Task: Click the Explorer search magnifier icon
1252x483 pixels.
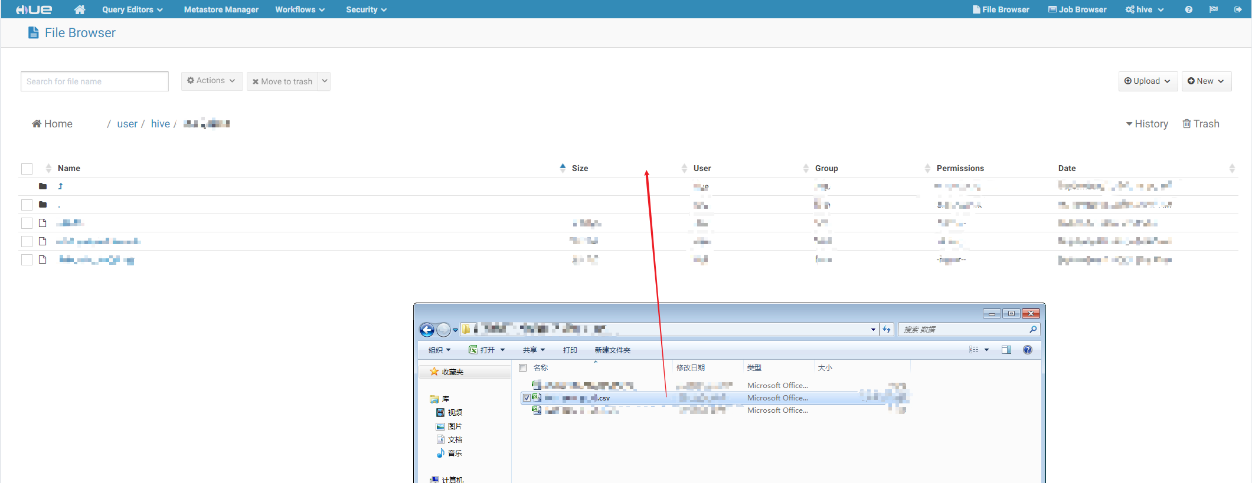Action: pos(1033,330)
